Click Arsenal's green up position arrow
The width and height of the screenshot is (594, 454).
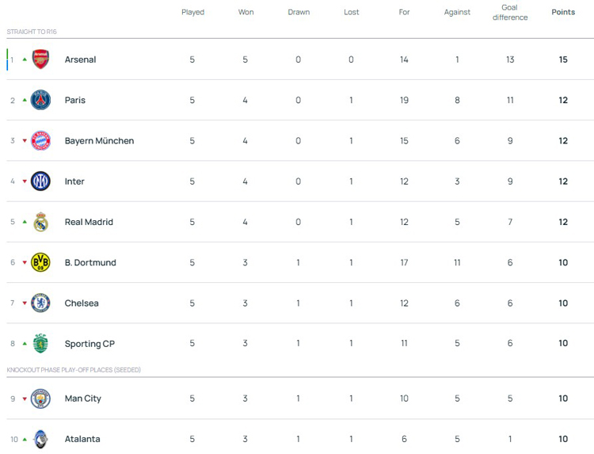pyautogui.click(x=25, y=59)
